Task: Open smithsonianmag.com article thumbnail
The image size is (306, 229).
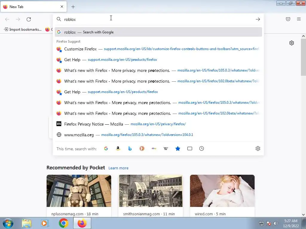Action: tap(151, 191)
